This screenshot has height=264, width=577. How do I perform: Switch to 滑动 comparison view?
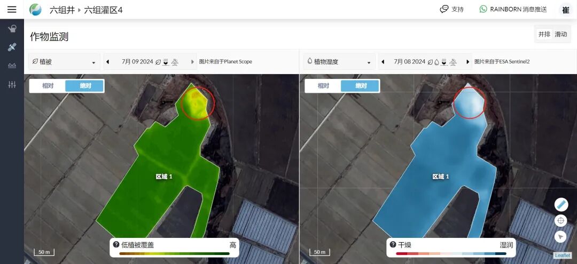pos(561,34)
